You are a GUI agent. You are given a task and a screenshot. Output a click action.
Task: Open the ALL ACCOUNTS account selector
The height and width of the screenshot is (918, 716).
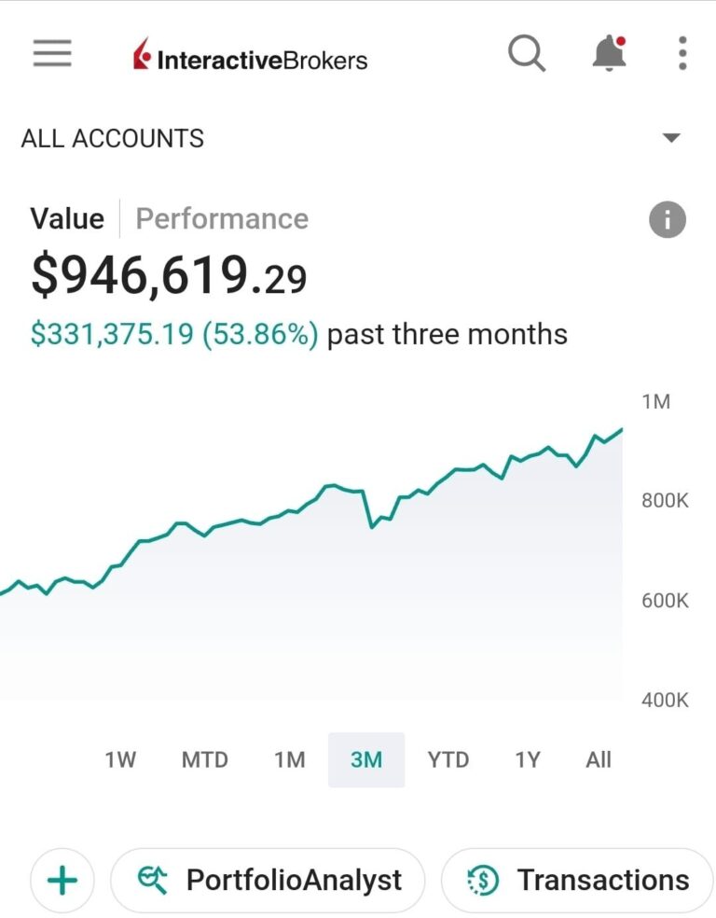[x=113, y=138]
